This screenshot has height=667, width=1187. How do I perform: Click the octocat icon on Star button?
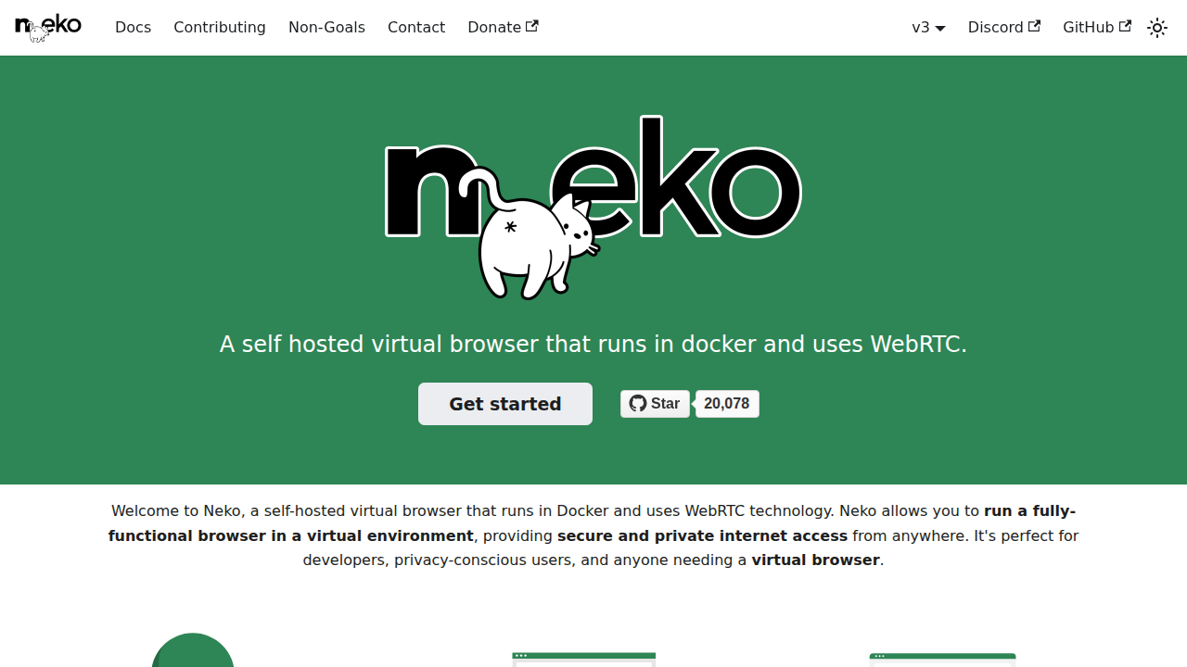point(638,404)
